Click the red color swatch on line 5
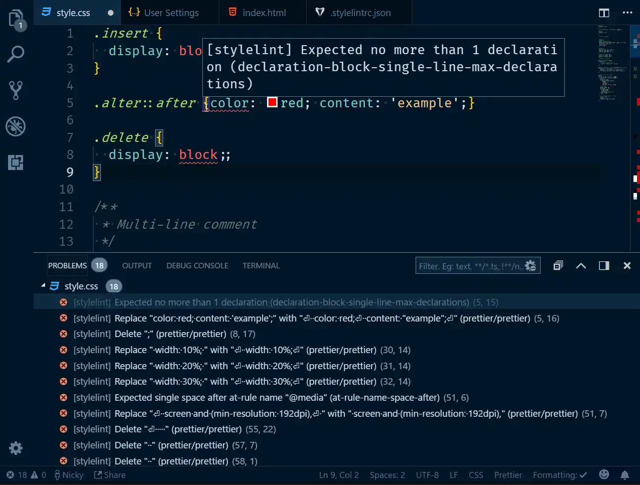Viewport: 640px width, 485px height. (273, 102)
